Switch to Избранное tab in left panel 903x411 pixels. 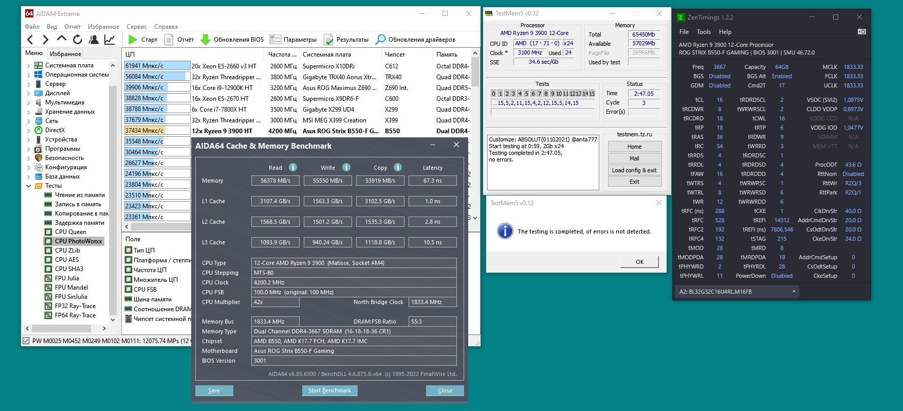coord(65,53)
